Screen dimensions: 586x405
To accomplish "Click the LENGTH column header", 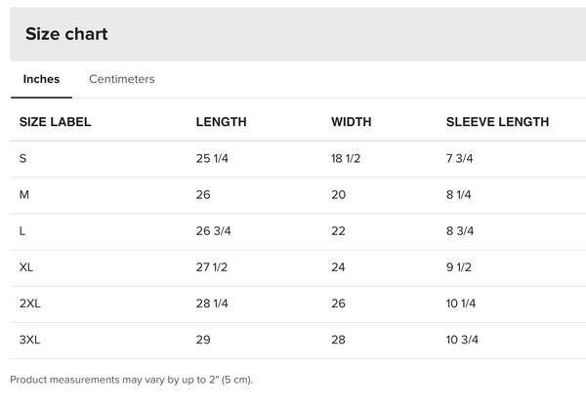I will (x=221, y=122).
